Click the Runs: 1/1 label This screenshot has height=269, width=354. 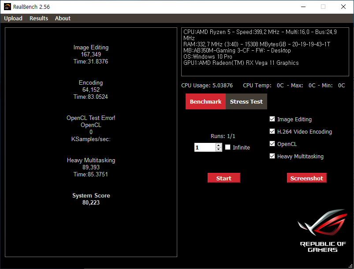tap(223, 136)
